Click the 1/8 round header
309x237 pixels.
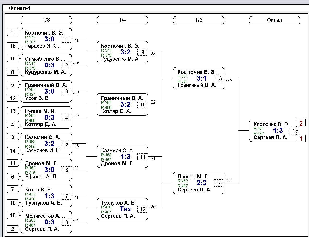[x=46, y=20]
